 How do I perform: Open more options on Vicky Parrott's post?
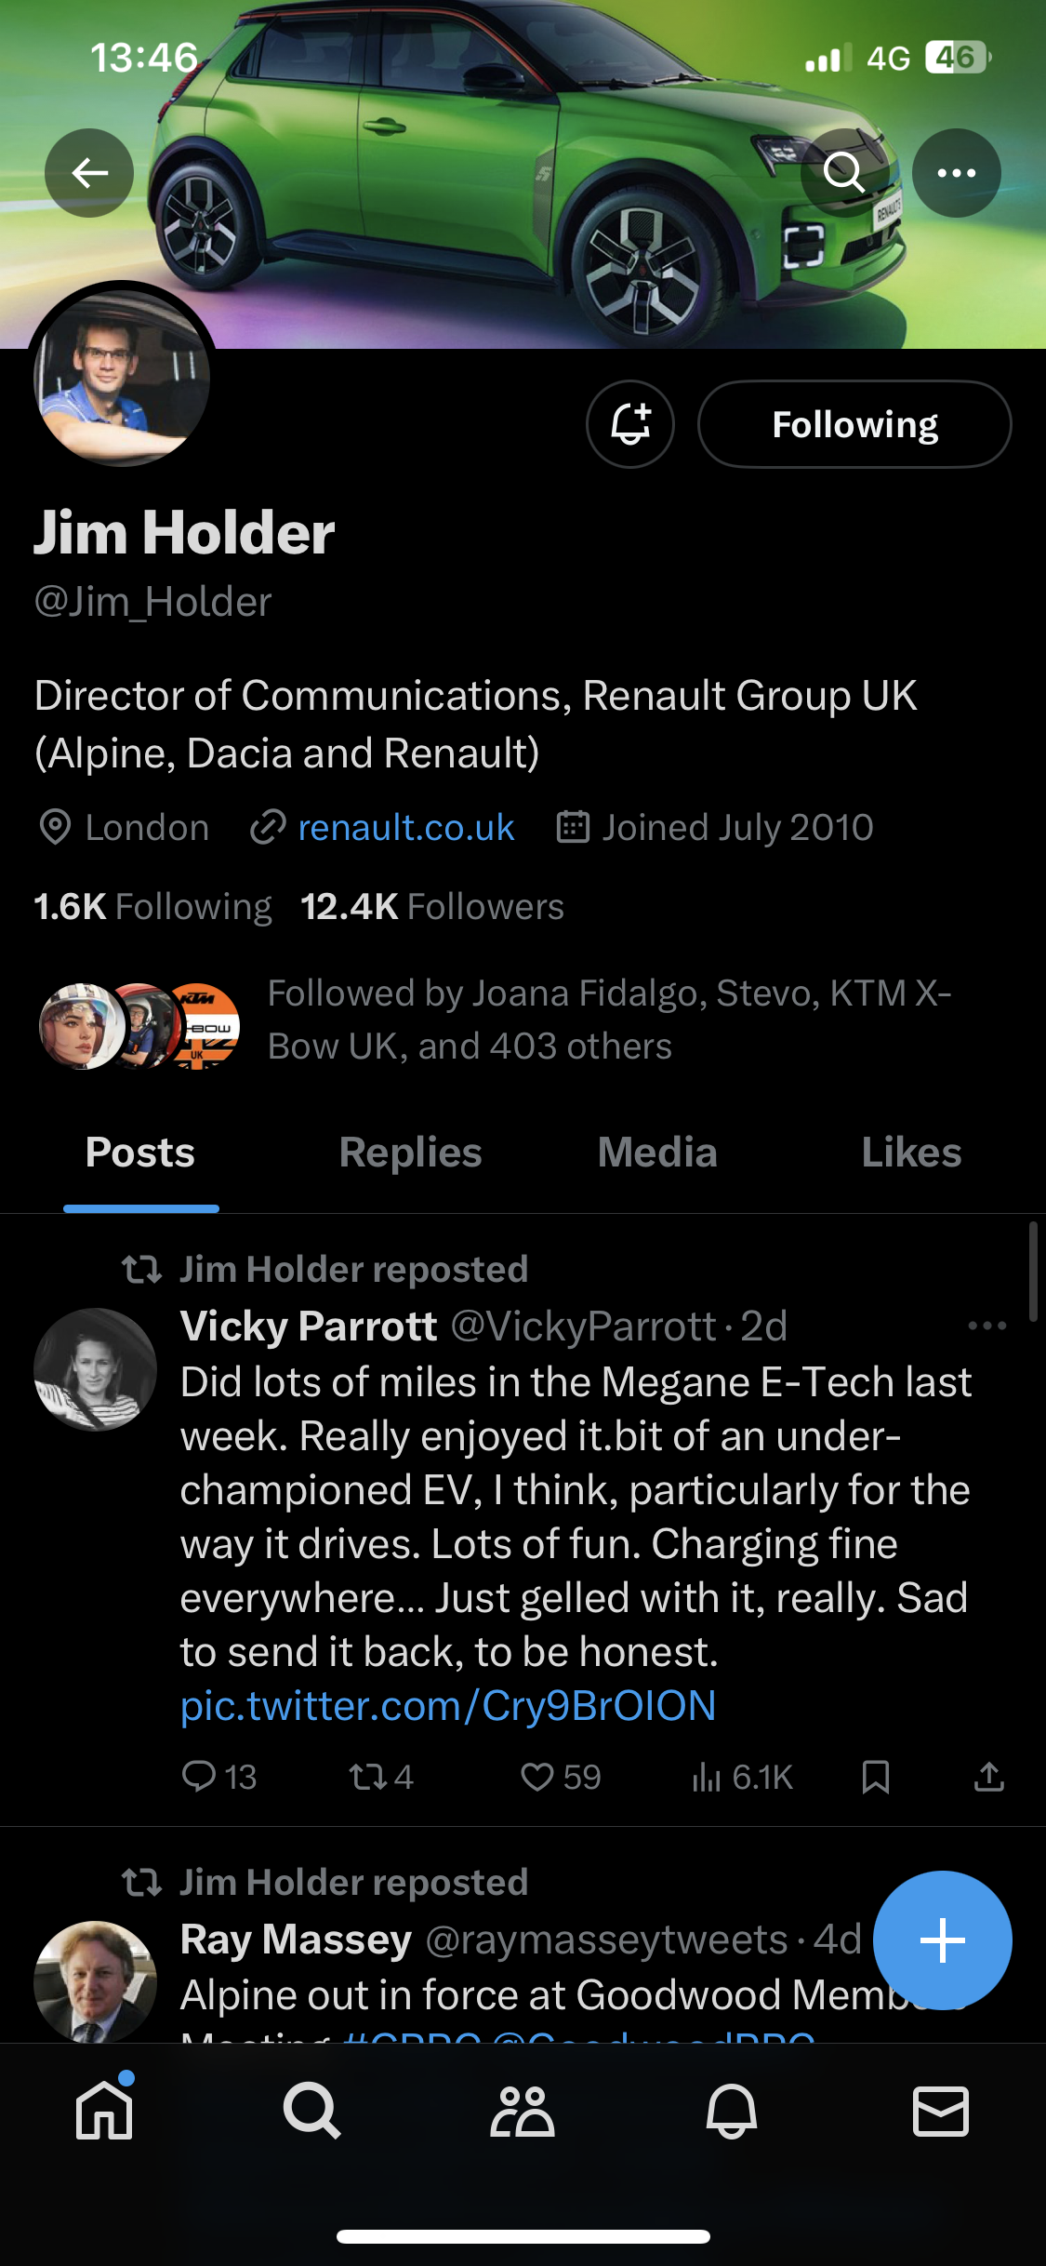[986, 1326]
